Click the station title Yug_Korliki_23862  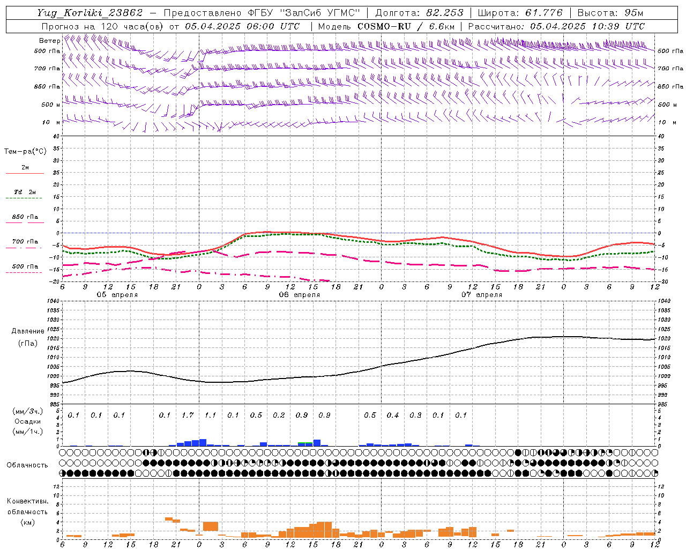pos(90,13)
